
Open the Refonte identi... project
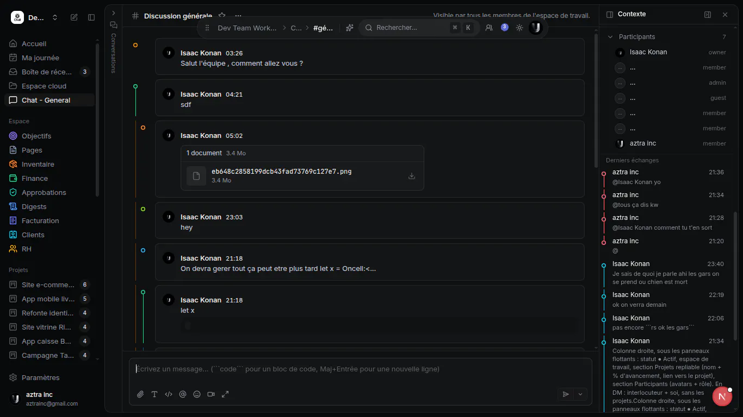pyautogui.click(x=49, y=313)
